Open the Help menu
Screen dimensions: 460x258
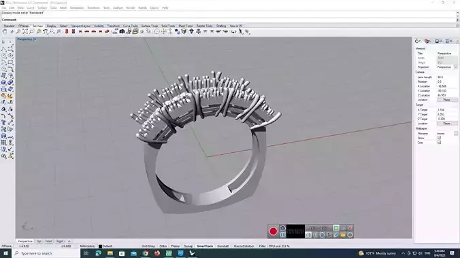[x=165, y=8]
